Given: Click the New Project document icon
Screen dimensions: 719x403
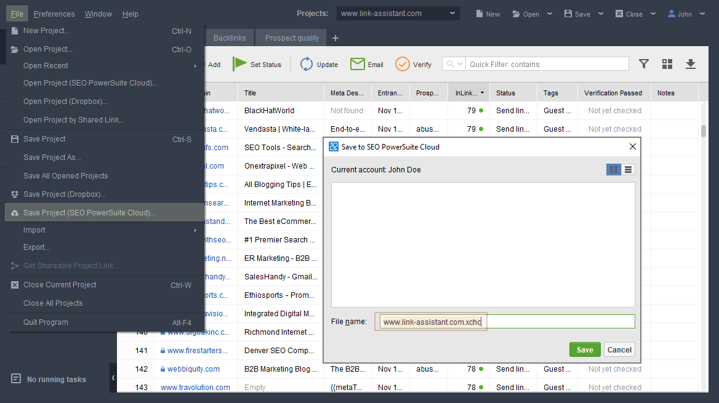Looking at the screenshot, I should coord(15,31).
